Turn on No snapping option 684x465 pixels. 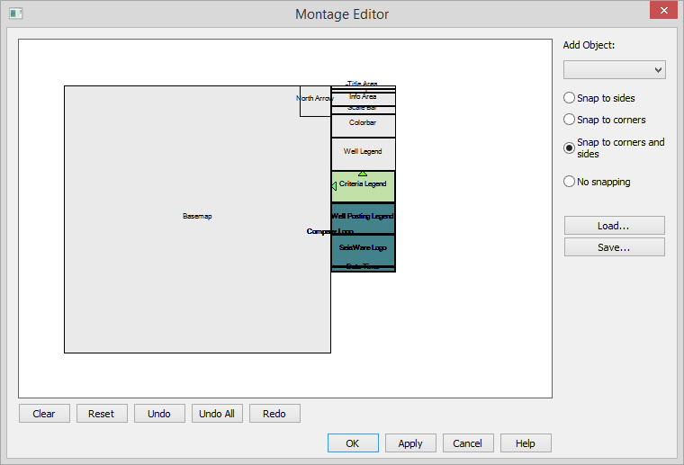(570, 182)
